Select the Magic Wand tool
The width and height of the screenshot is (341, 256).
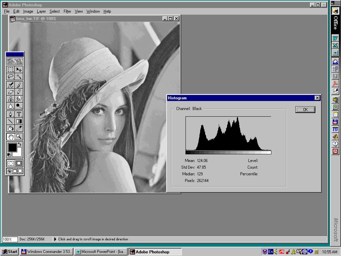click(19, 76)
